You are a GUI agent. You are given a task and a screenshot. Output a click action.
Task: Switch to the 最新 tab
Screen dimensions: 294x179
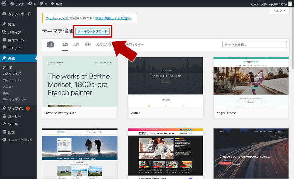(x=87, y=44)
